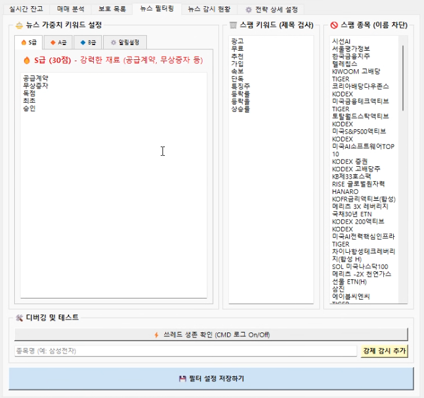The height and width of the screenshot is (398, 424).
Task: Click 시선AI in spam stock list
Action: (x=341, y=41)
